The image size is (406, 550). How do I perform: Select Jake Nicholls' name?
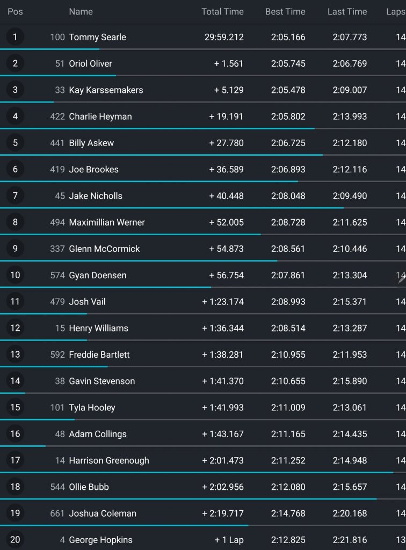(96, 196)
